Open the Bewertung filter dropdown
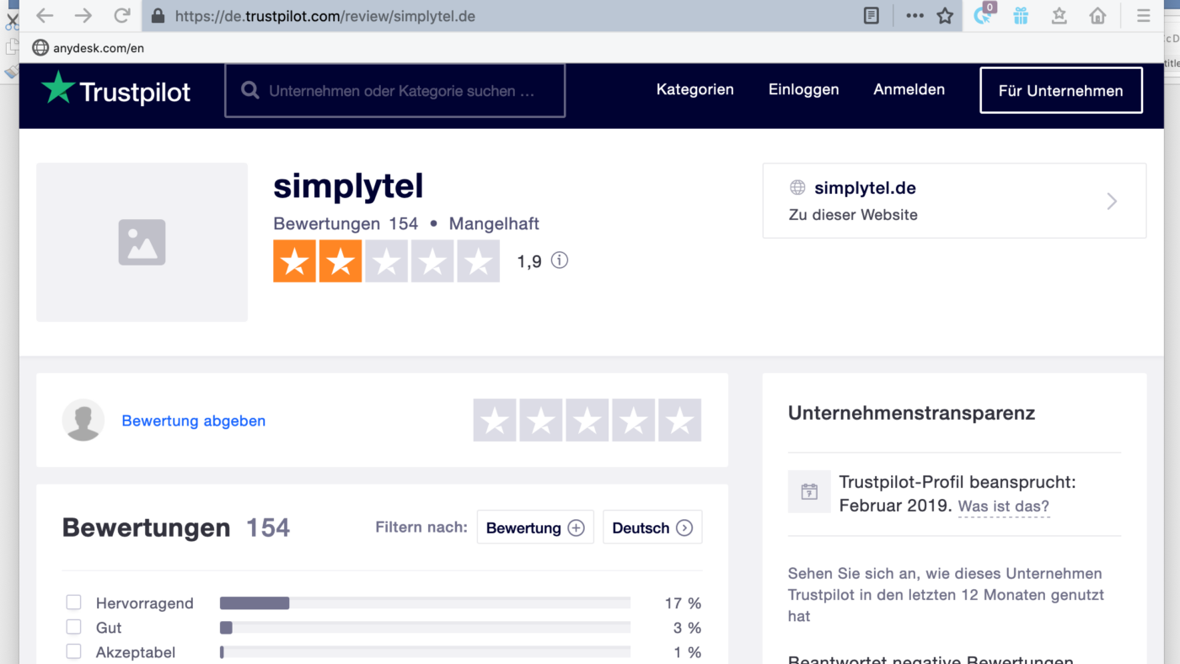This screenshot has height=664, width=1180. pyautogui.click(x=535, y=527)
